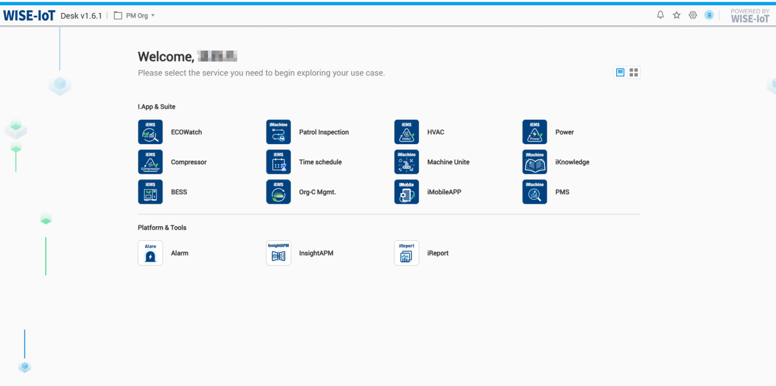Image resolution: width=776 pixels, height=386 pixels.
Task: Expand the PM Org dropdown
Action: pyautogui.click(x=135, y=16)
